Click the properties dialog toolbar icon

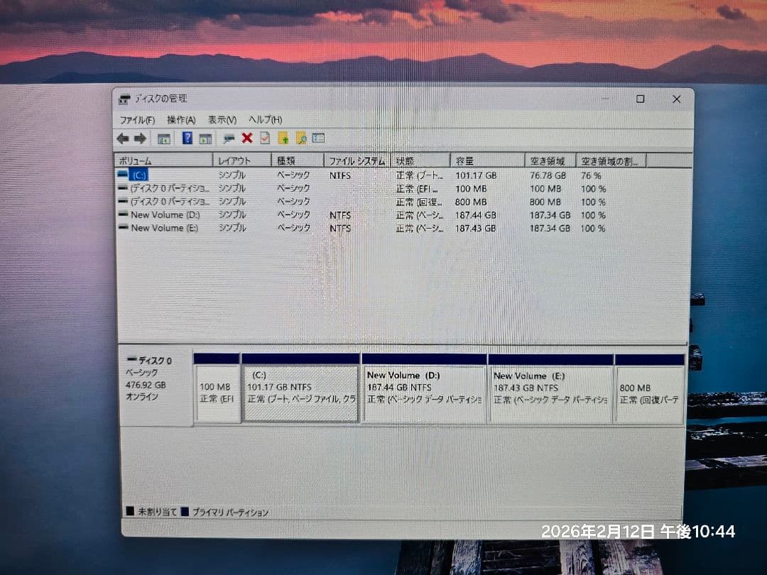point(228,138)
